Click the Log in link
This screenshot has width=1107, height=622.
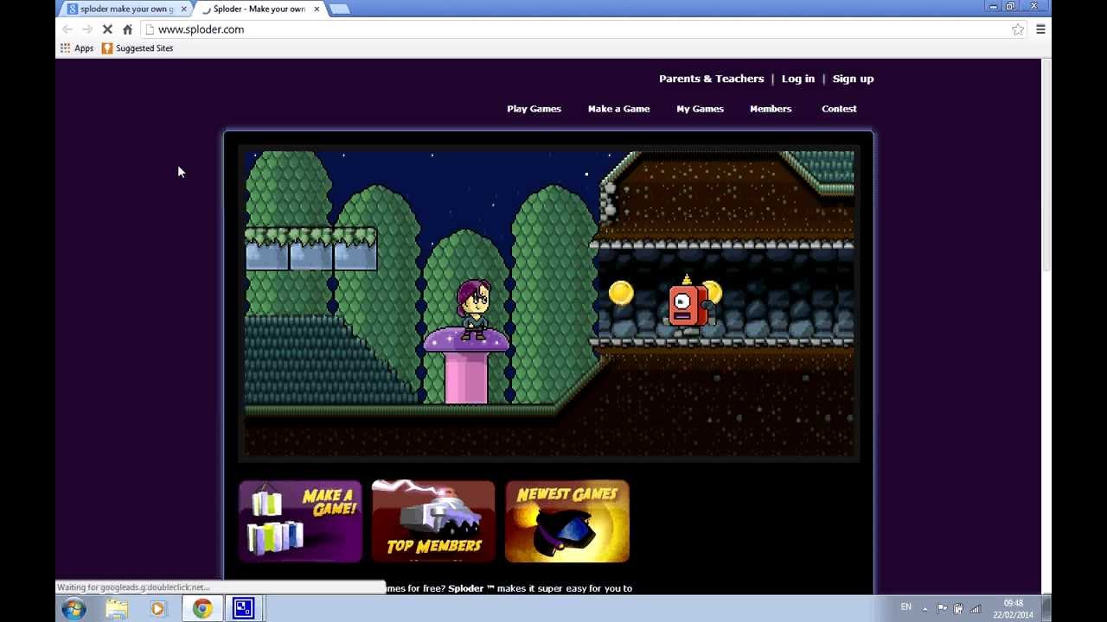click(x=798, y=79)
